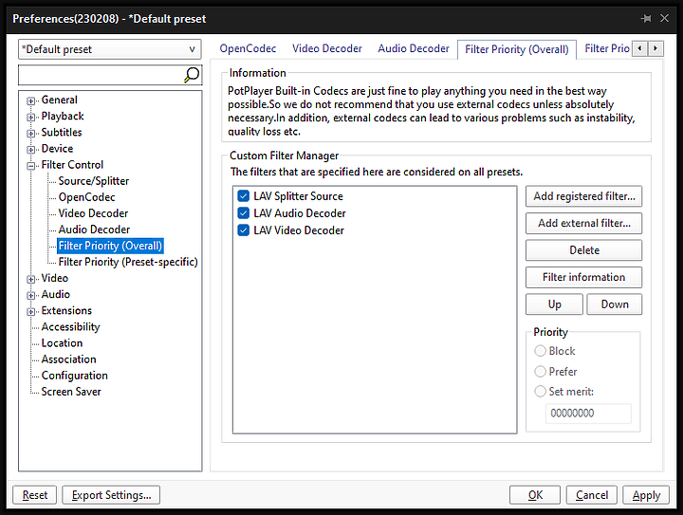Expand the Video tree node
Viewport: 683px width, 515px height.
pyautogui.click(x=30, y=279)
